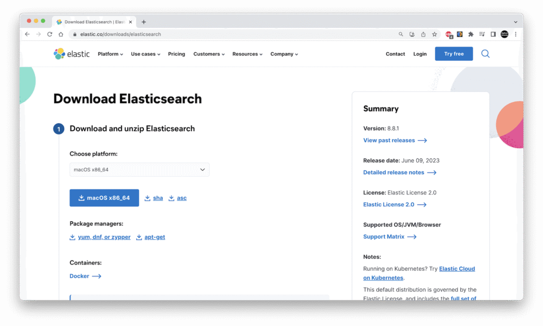Open the Support Matrix link
The height and width of the screenshot is (326, 543).
pyautogui.click(x=390, y=237)
